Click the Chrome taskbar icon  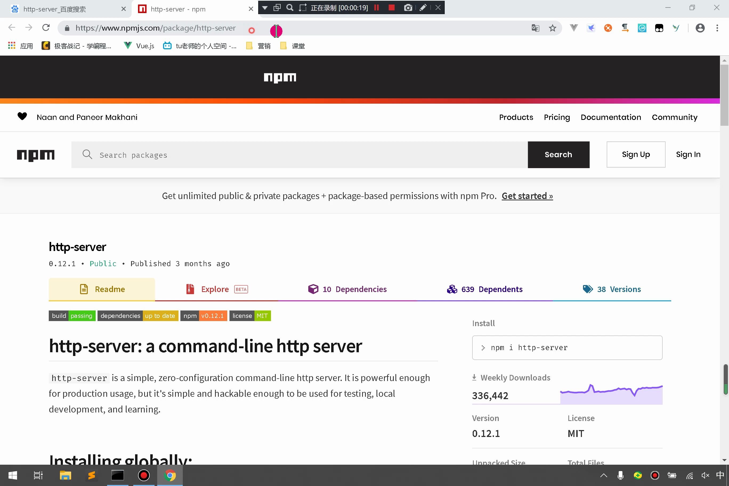point(169,475)
